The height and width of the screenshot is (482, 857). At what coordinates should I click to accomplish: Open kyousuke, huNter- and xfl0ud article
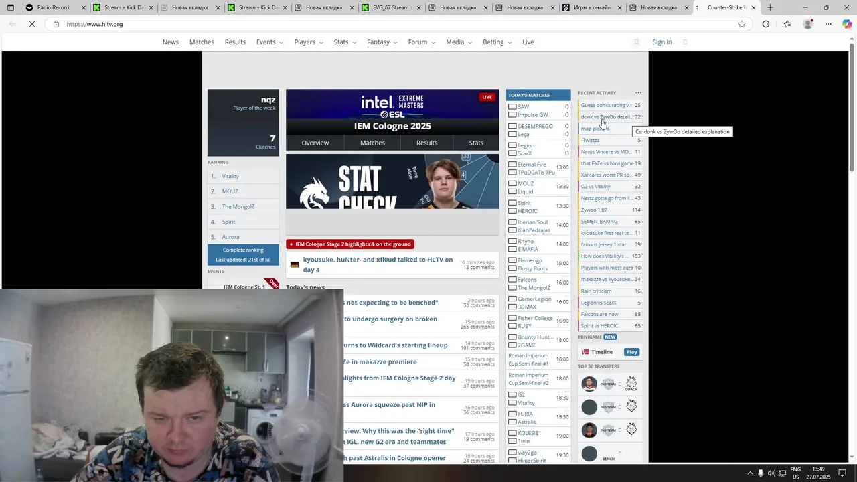coord(378,265)
